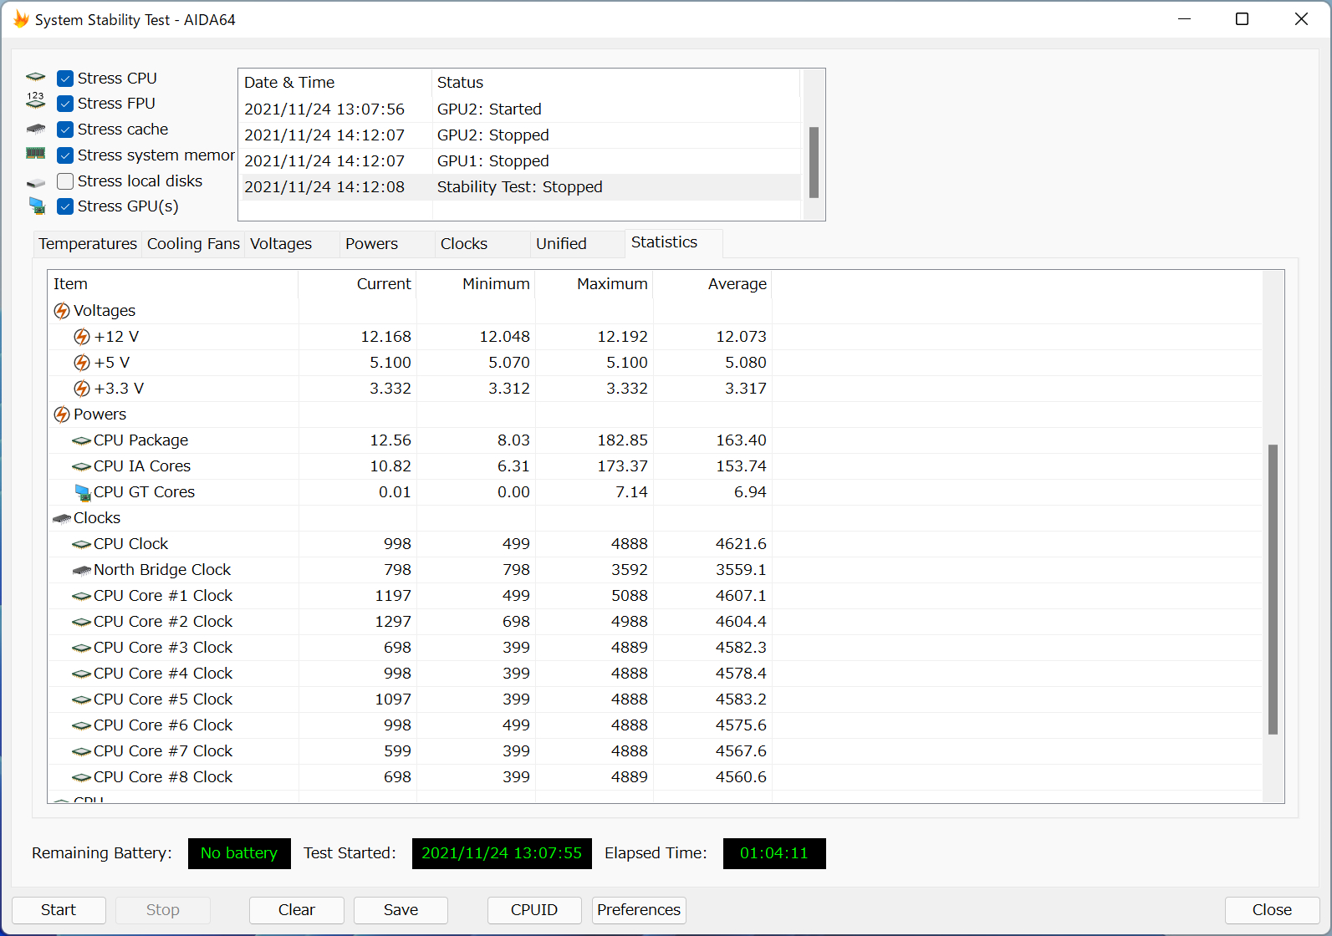The width and height of the screenshot is (1332, 936).
Task: Click the Item column header
Action: (172, 284)
